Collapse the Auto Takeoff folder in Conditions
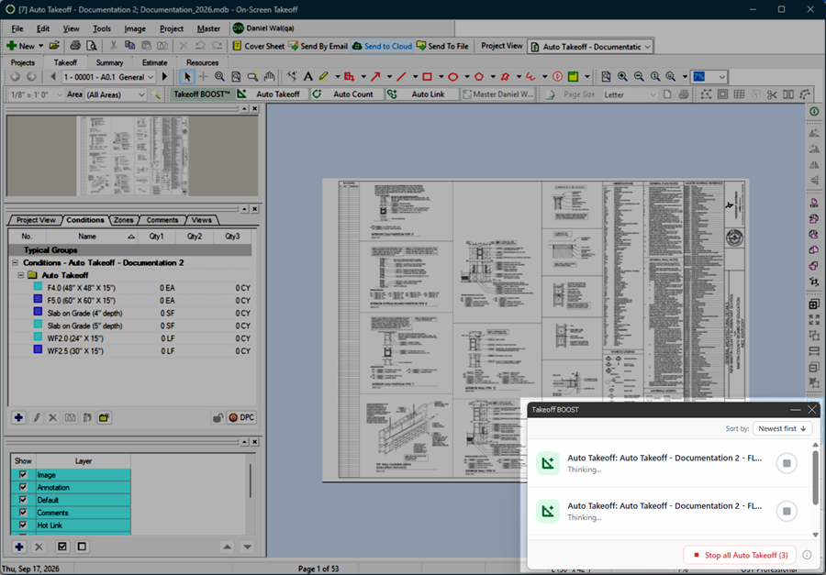Image resolution: width=826 pixels, height=575 pixels. [20, 275]
